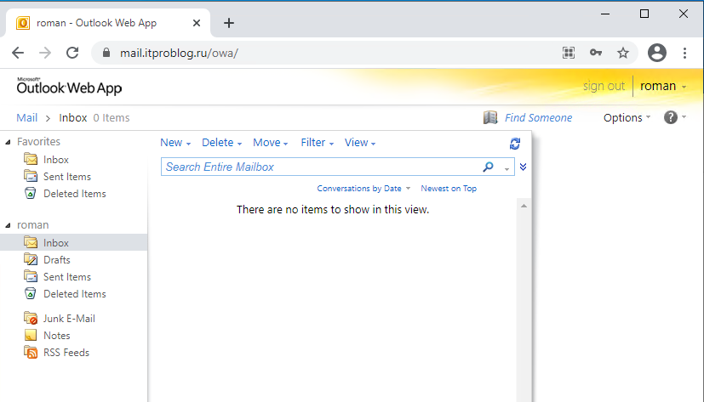This screenshot has width=704, height=402.
Task: Collapse the roman mailbox tree
Action: 9,225
